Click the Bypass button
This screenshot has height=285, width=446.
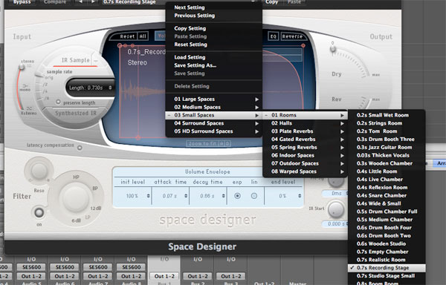[22, 2]
